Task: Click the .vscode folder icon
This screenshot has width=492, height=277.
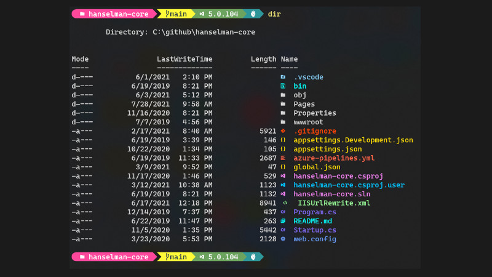Action: 283,77
